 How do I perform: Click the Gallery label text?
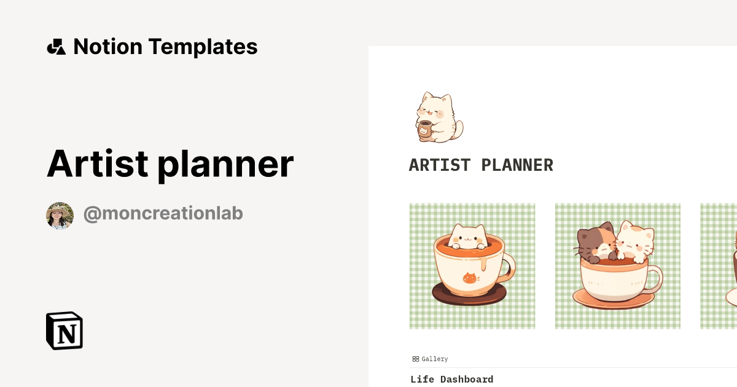(435, 359)
